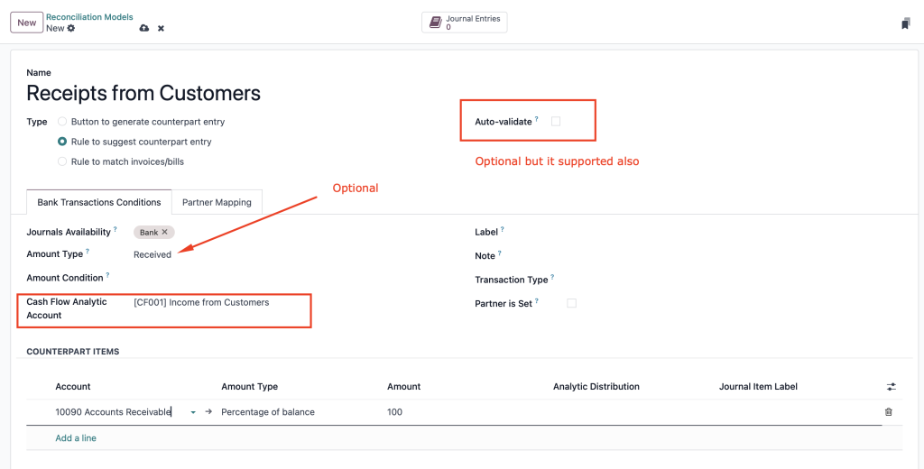924x469 pixels.
Task: Delete the Accounts Receivable counterpart line
Action: (889, 412)
